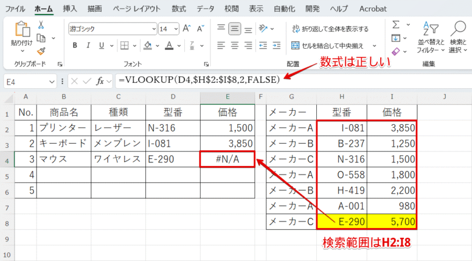This screenshot has width=472, height=261.
Task: Increase indent
Action: (276, 45)
